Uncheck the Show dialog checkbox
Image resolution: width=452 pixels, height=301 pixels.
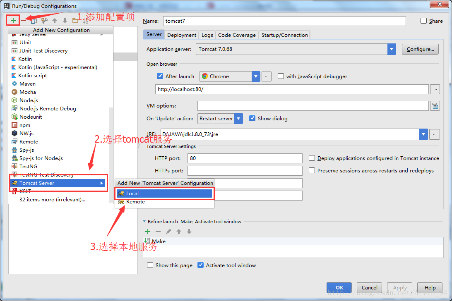252,118
